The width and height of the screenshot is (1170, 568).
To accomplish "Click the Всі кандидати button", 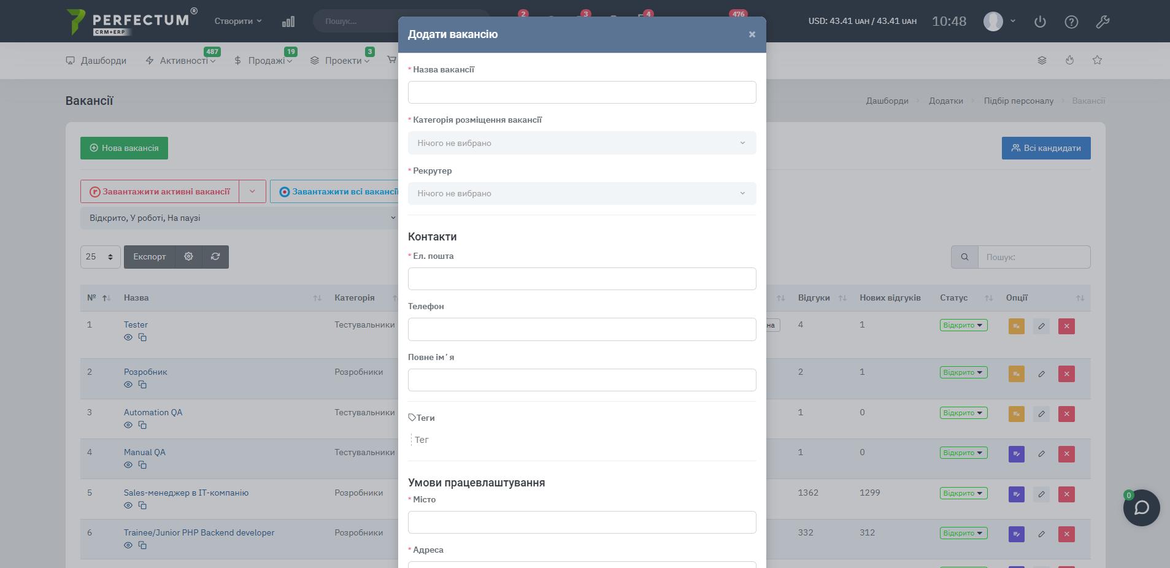I will [x=1045, y=148].
